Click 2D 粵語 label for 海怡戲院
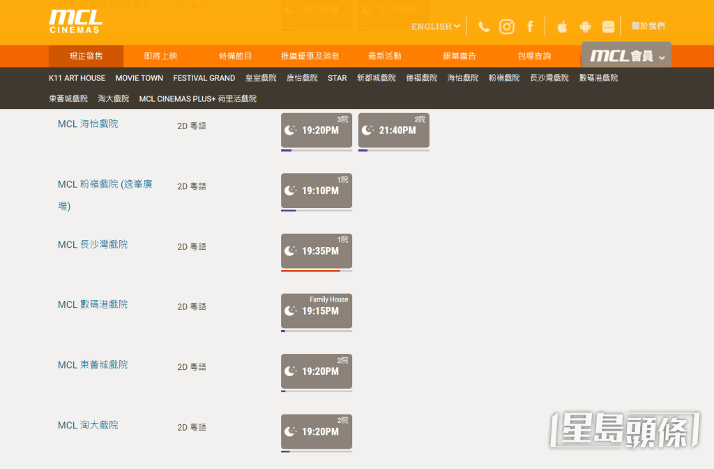 coord(192,126)
